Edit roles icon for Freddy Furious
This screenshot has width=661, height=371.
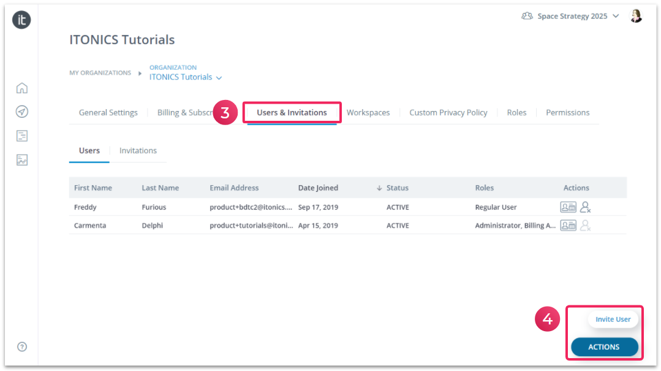[568, 207]
